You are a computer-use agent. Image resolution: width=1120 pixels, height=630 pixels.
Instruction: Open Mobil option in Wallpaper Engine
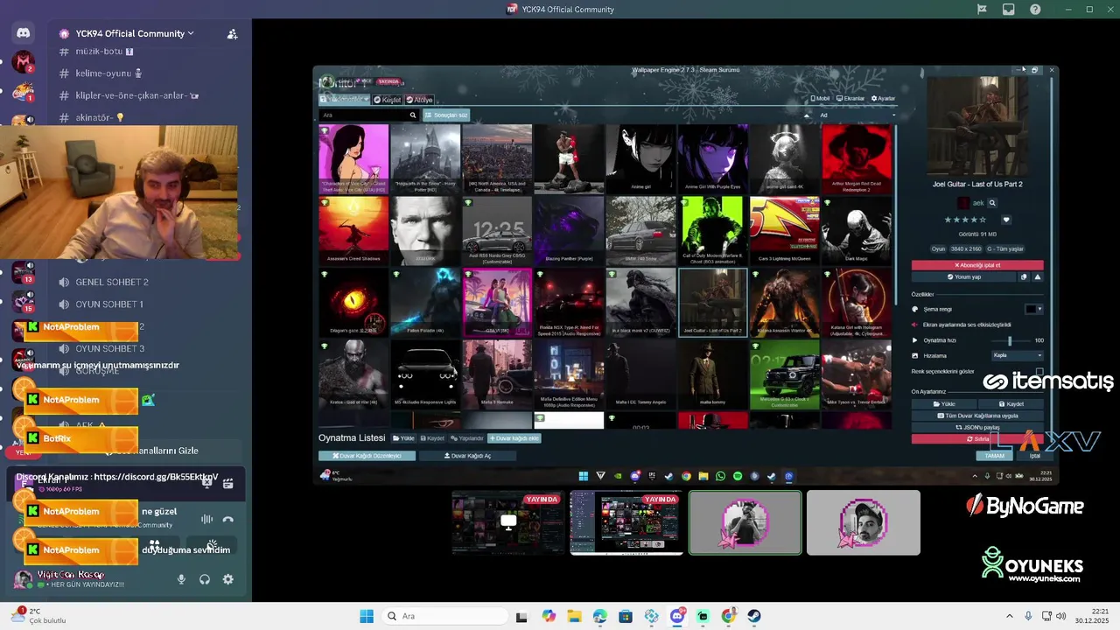(820, 98)
